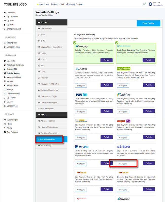
Task: Click the green checkmark on Book Travel card
Action: (117, 43)
